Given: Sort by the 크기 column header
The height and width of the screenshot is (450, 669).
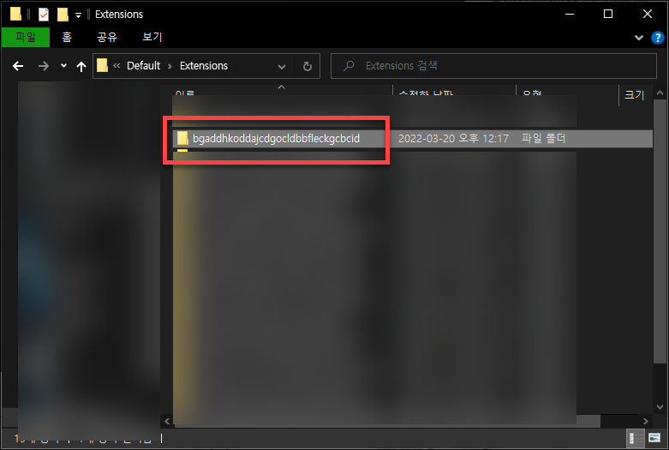Looking at the screenshot, I should click(x=635, y=95).
